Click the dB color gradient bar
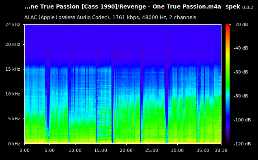 (228, 84)
